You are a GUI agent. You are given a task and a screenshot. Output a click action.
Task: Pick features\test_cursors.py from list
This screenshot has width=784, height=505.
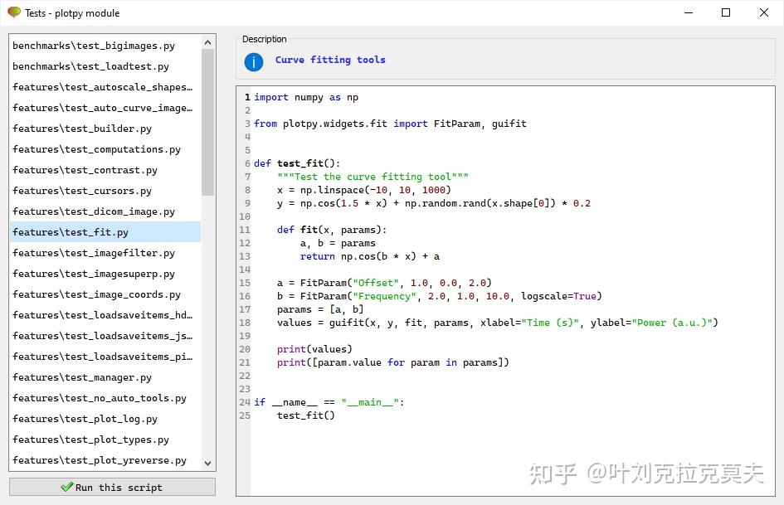pyautogui.click(x=105, y=191)
